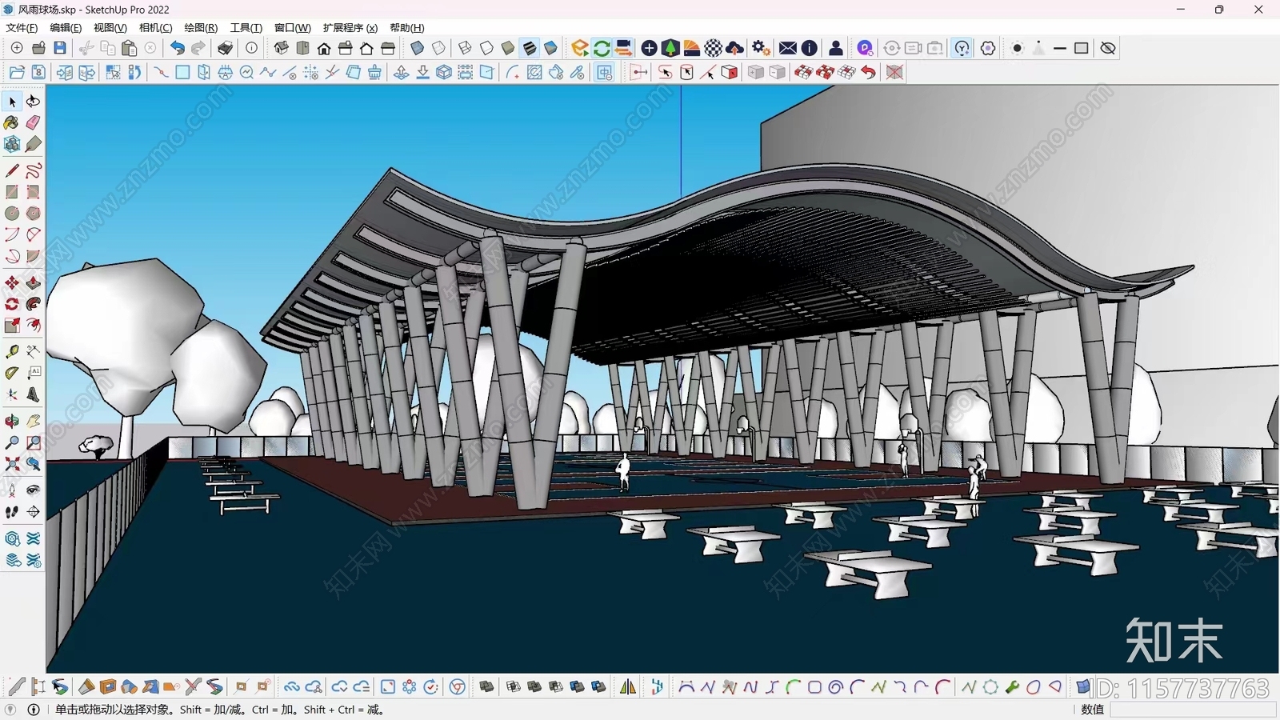This screenshot has width=1280, height=720.
Task: Enable Shaded face style
Action: coord(508,48)
